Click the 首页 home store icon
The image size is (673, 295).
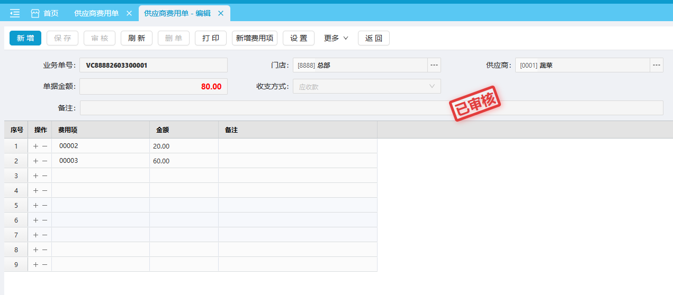35,13
